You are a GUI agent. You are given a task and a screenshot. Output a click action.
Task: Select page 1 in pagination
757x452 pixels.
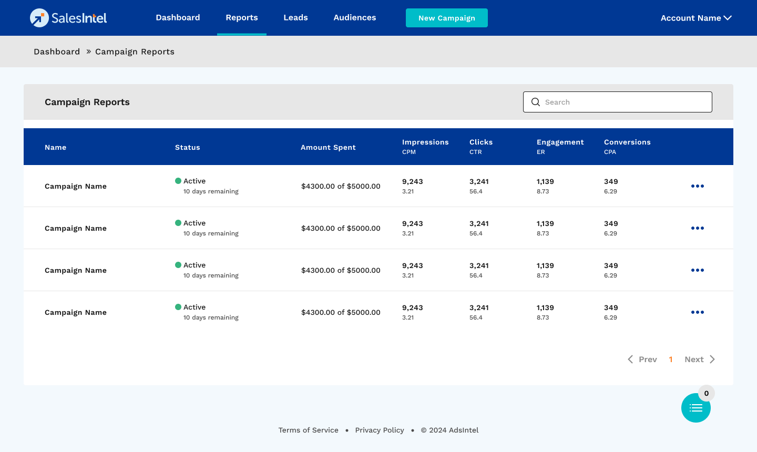click(671, 359)
